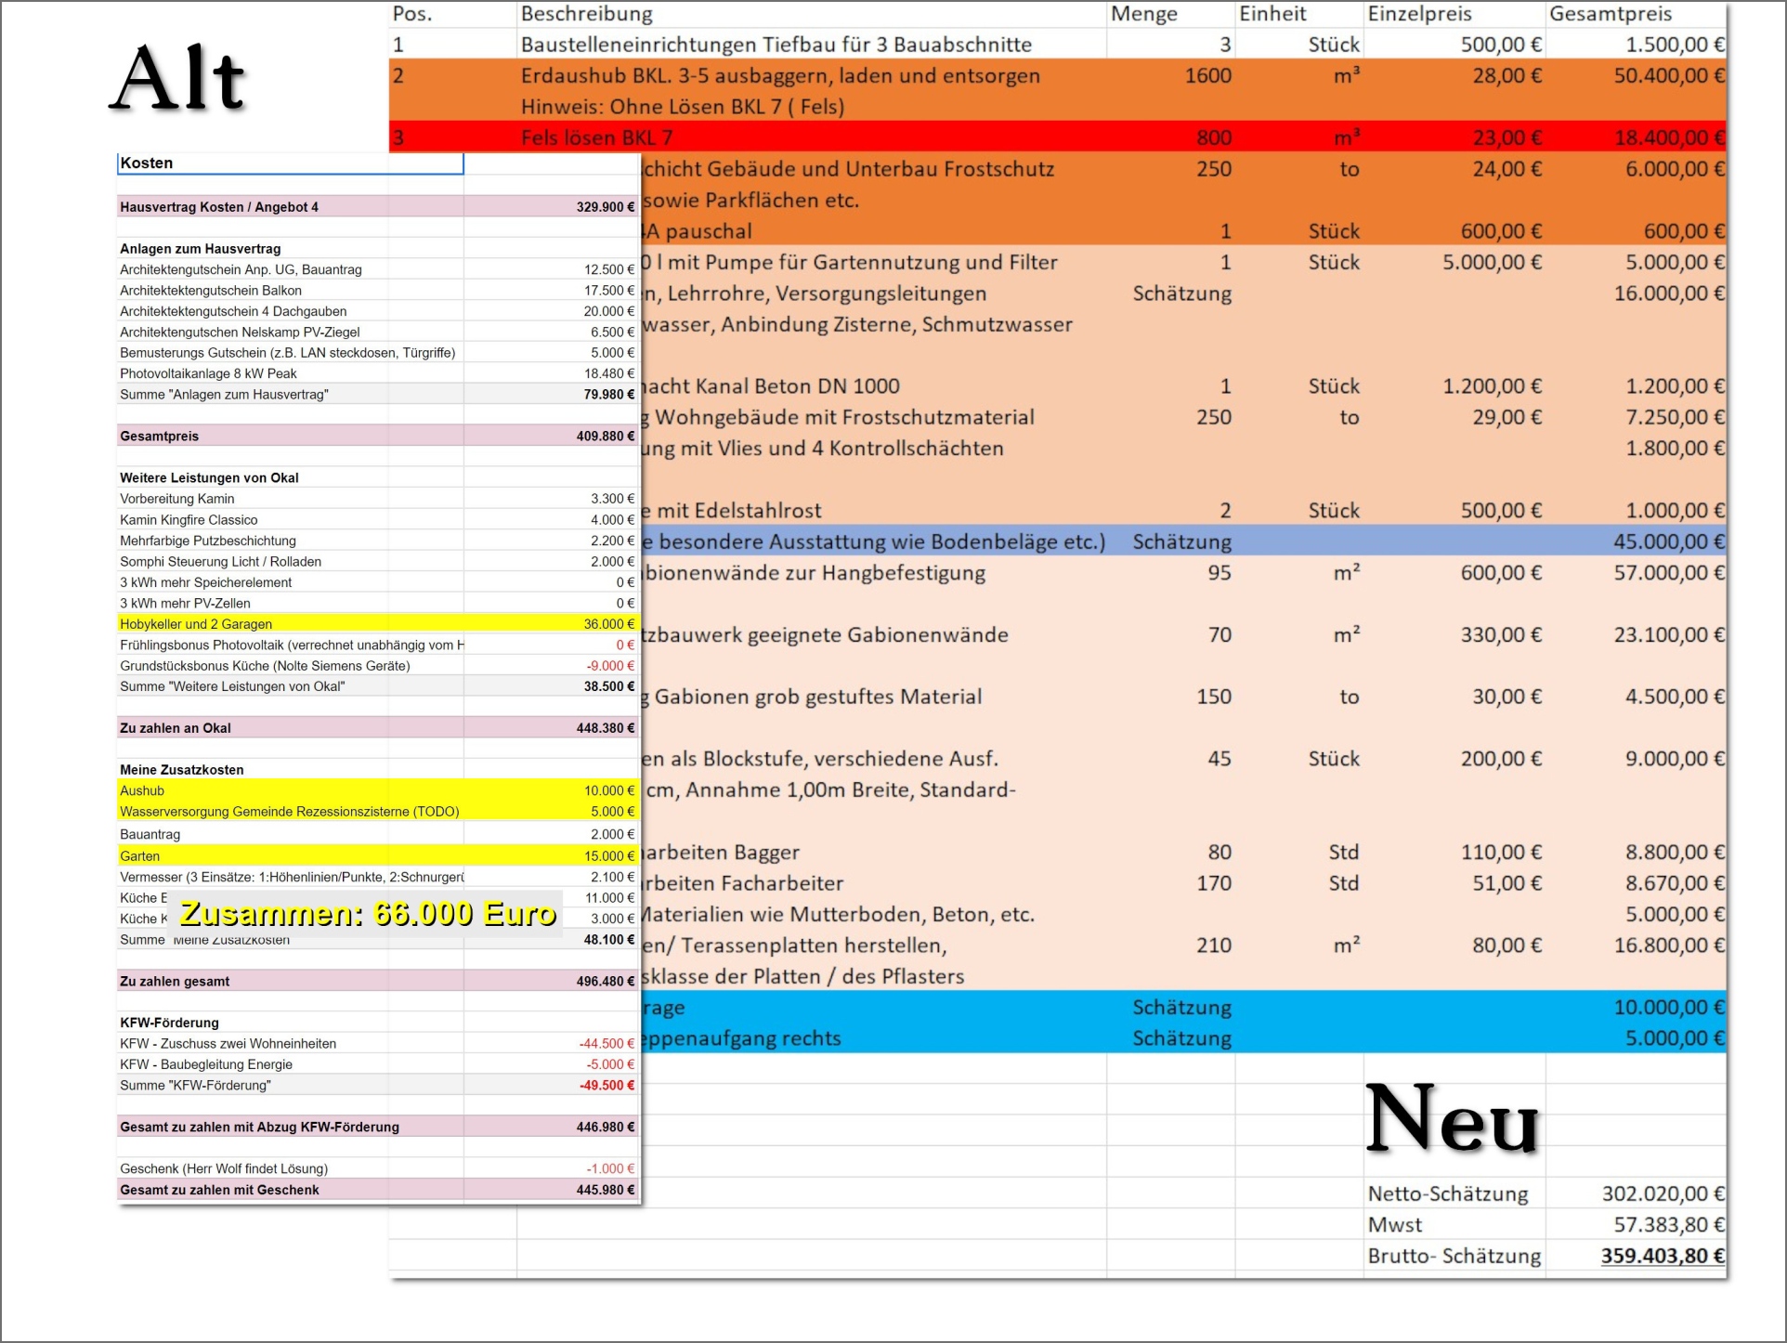Select 'Architektengutschein Anp. UG, Bauantrag' cell
This screenshot has height=1343, width=1787.
tap(241, 270)
